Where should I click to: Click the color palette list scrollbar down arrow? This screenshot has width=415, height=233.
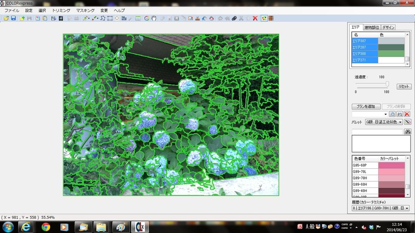click(408, 195)
